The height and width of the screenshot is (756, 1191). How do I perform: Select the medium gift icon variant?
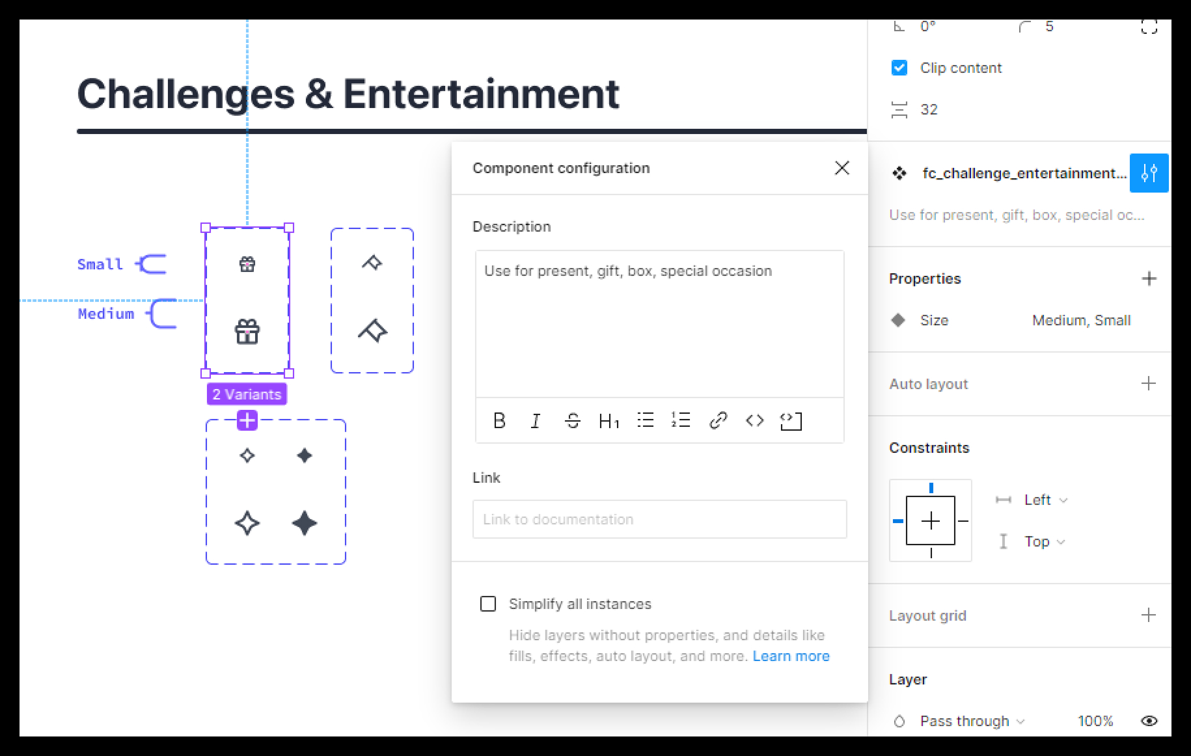pos(247,332)
